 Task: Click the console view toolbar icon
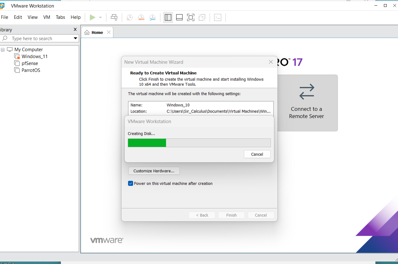218,18
